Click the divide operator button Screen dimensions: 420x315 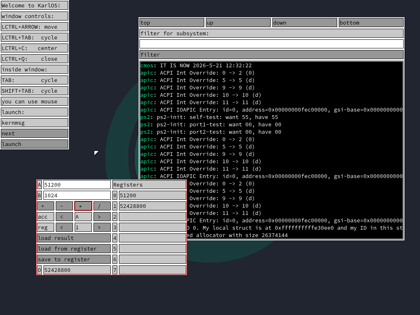coord(102,206)
